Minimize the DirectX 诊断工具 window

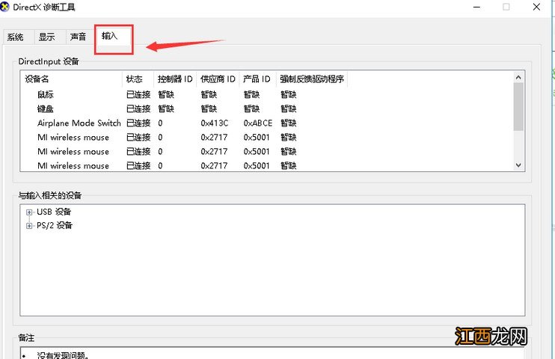476,7
